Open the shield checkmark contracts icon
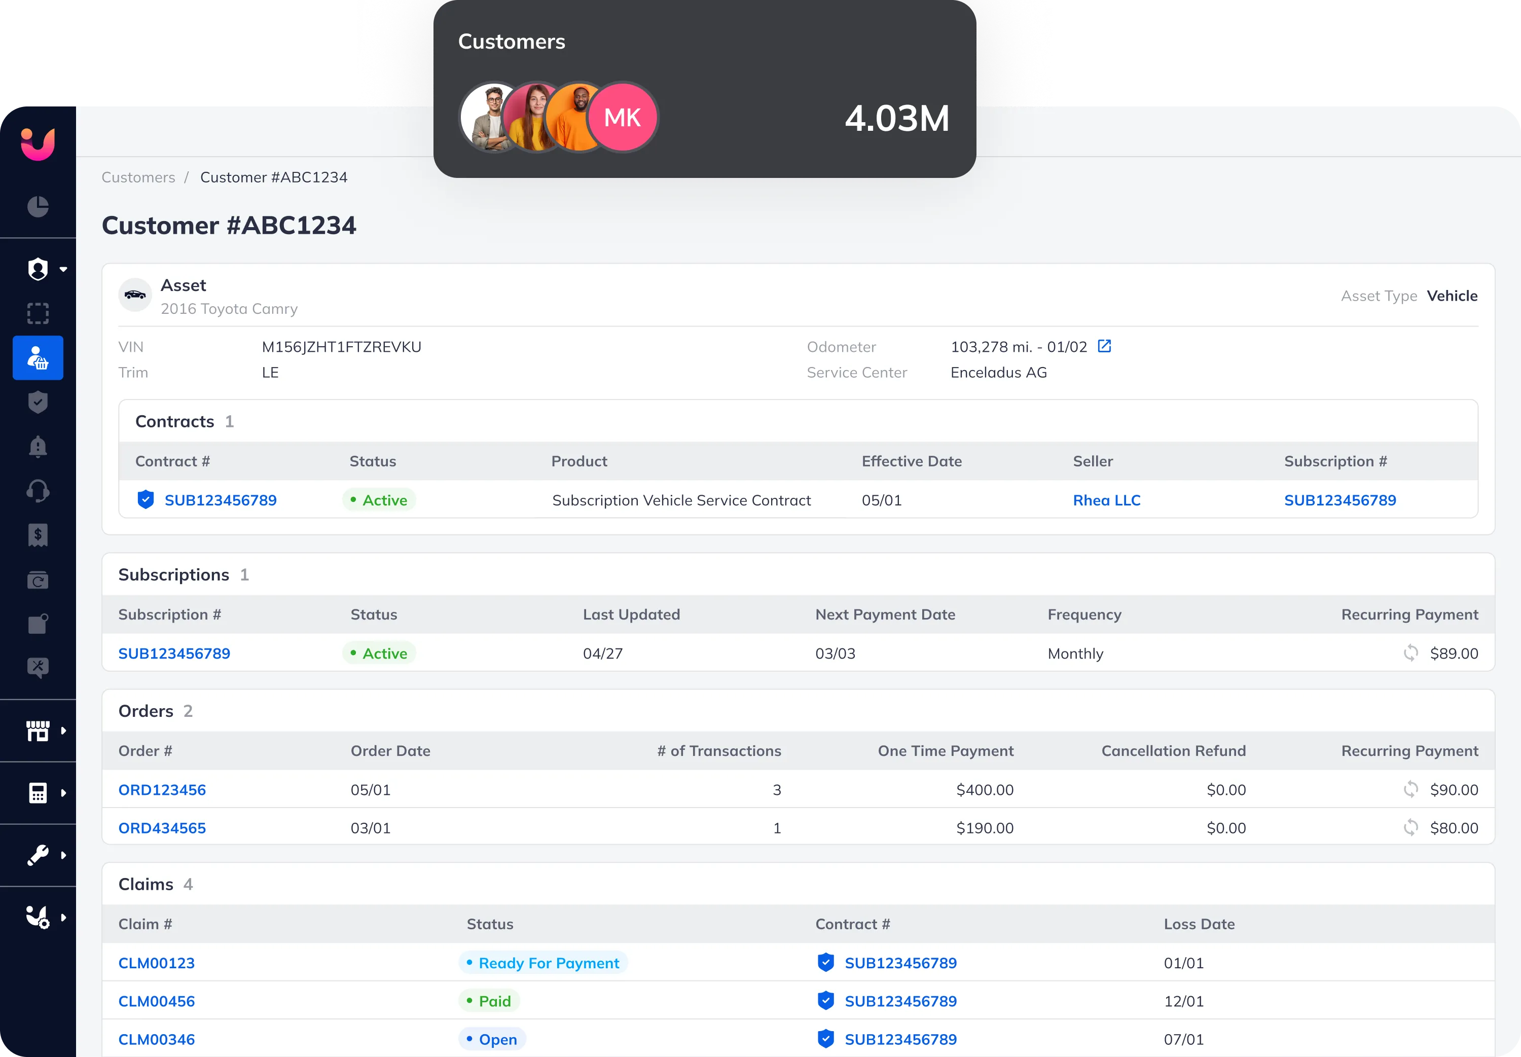1521x1057 pixels. pyautogui.click(x=38, y=402)
